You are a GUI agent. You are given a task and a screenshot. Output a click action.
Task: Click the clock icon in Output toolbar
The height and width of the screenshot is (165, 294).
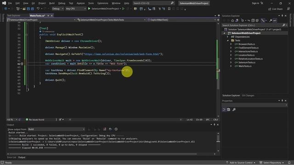tap(116, 129)
